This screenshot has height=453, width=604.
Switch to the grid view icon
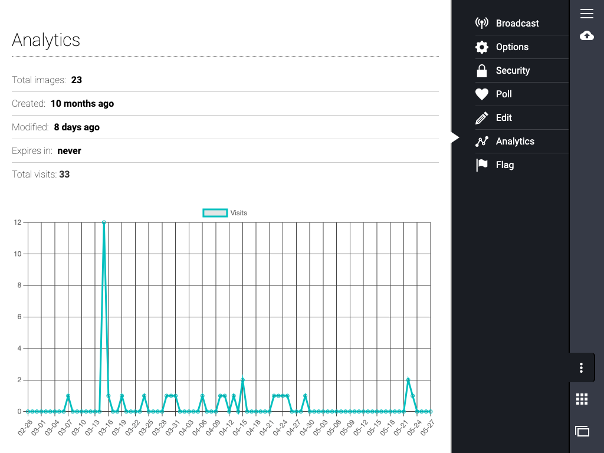click(x=582, y=399)
